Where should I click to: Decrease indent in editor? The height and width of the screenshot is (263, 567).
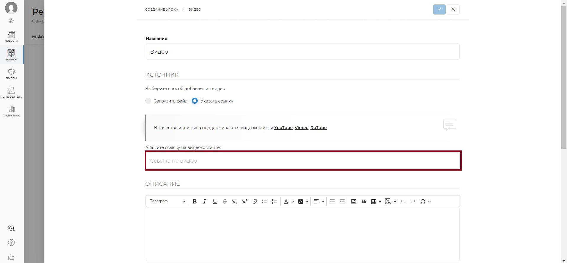[342, 201]
